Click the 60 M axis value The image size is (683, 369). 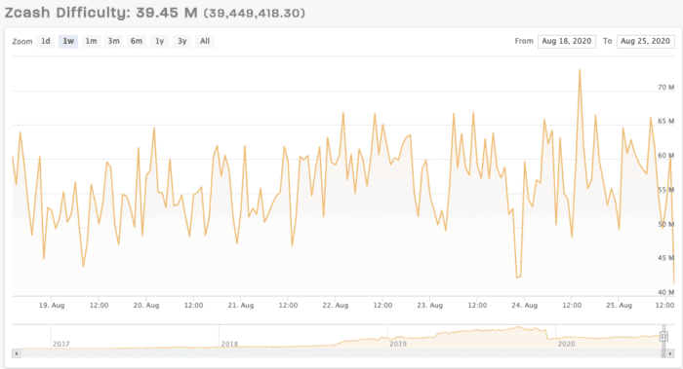click(666, 156)
